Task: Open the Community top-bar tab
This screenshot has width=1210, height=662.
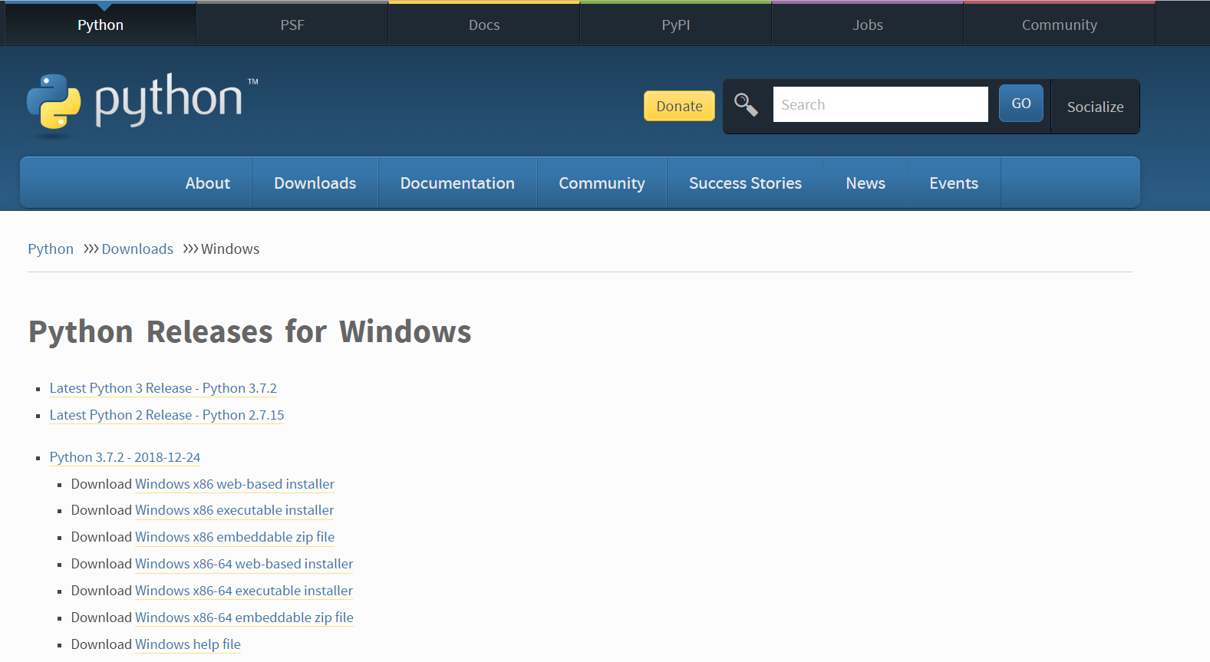Action: click(1060, 25)
